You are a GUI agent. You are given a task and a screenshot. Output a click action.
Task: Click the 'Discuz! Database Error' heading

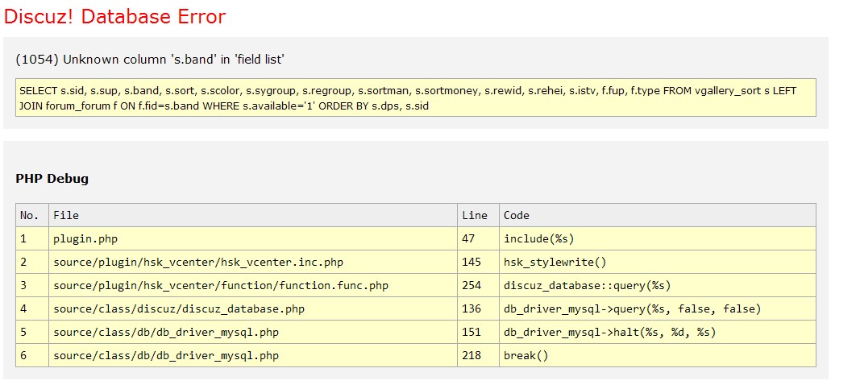coord(114,17)
